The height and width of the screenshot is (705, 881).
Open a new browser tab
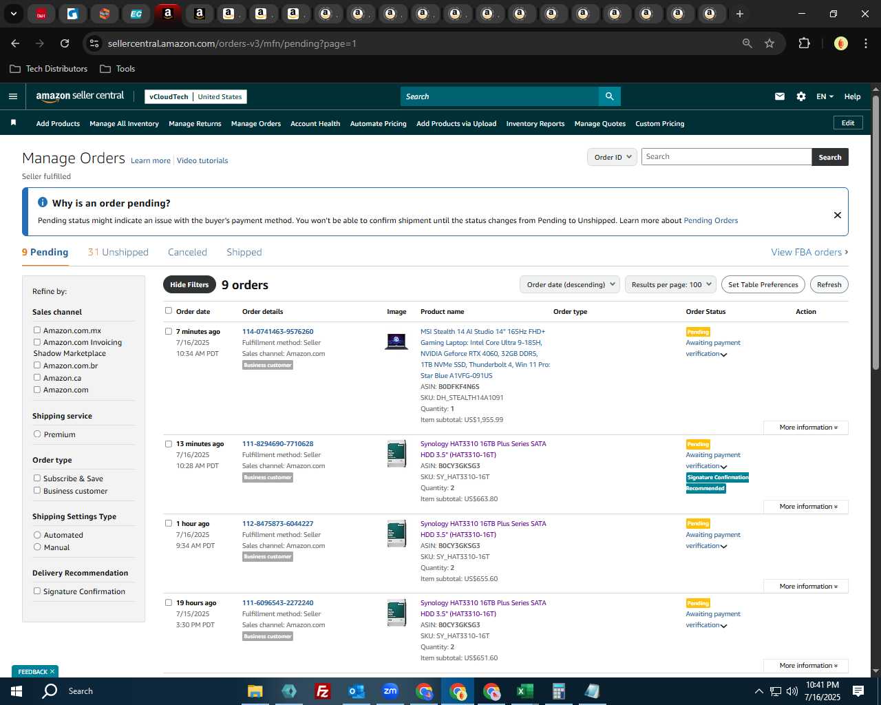740,14
